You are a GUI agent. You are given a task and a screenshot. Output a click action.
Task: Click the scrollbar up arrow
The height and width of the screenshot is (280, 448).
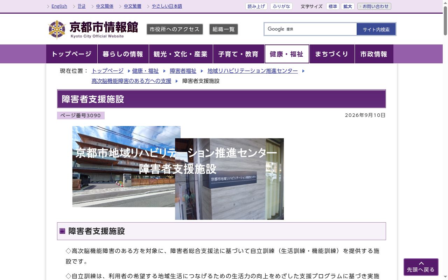(x=445, y=2)
